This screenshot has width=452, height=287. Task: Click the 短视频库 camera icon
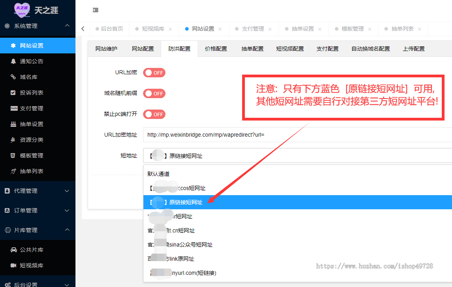tap(13, 265)
